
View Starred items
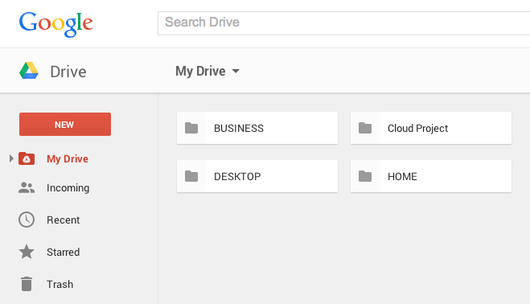pyautogui.click(x=64, y=253)
